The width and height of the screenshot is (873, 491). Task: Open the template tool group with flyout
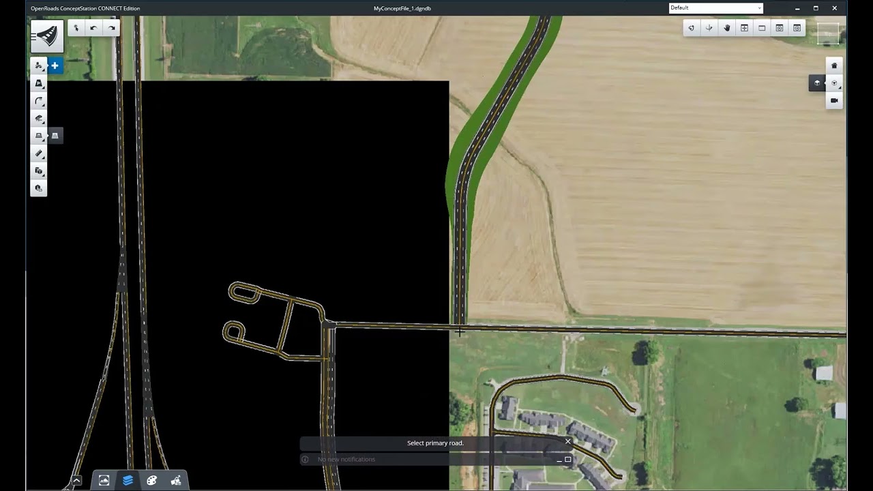click(39, 136)
